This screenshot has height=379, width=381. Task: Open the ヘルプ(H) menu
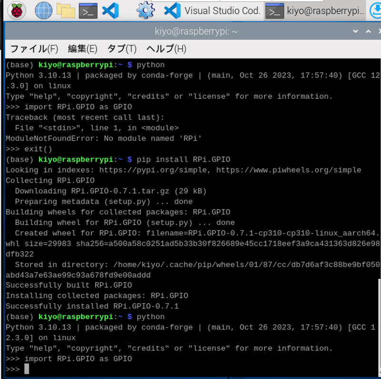(x=165, y=49)
